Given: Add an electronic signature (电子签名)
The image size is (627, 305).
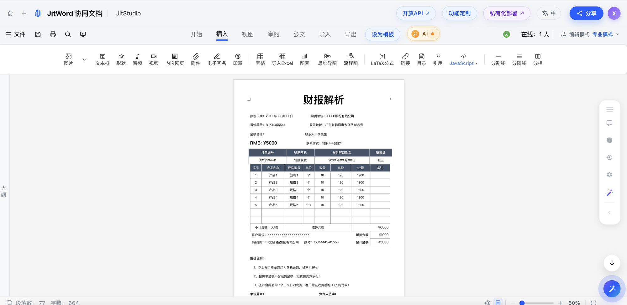Looking at the screenshot, I should click(217, 59).
